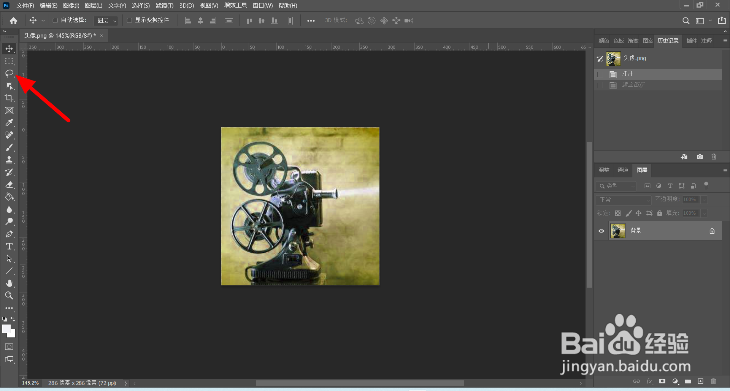730x391 pixels.
Task: Click the three-dot more options in options bar
Action: (x=311, y=21)
